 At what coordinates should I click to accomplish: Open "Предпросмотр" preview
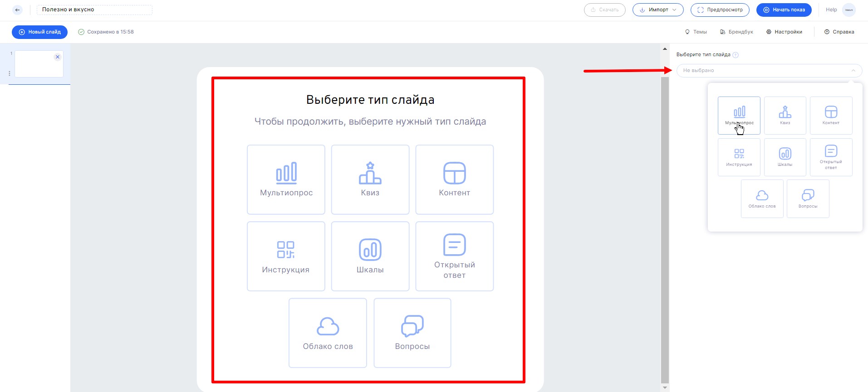720,10
